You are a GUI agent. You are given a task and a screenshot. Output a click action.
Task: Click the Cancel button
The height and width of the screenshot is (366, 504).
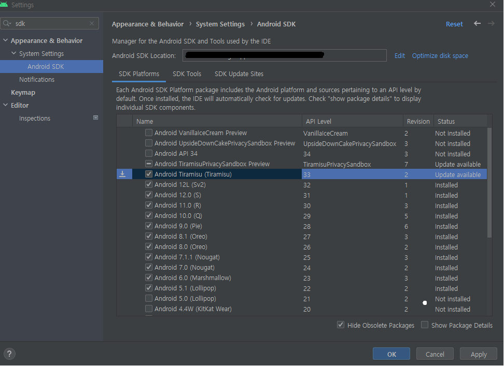[x=435, y=354]
